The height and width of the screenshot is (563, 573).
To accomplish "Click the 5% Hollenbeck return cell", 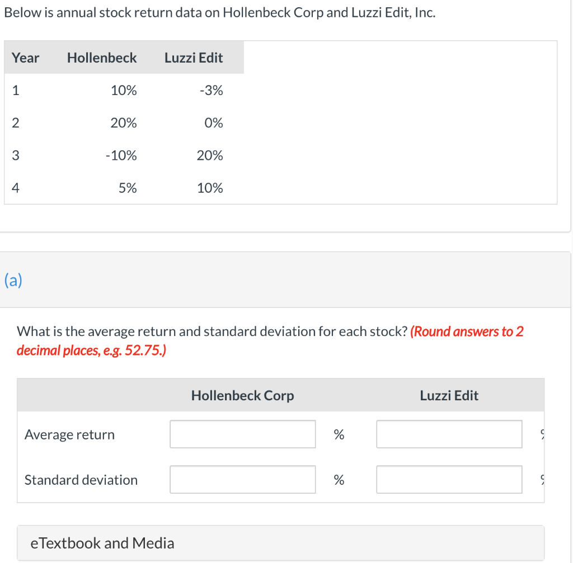I will point(128,188).
